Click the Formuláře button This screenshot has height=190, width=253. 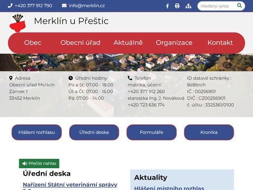(152, 132)
